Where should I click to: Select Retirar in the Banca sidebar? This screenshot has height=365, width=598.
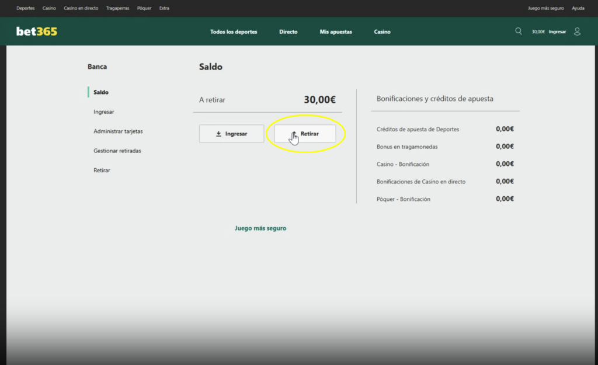(102, 170)
